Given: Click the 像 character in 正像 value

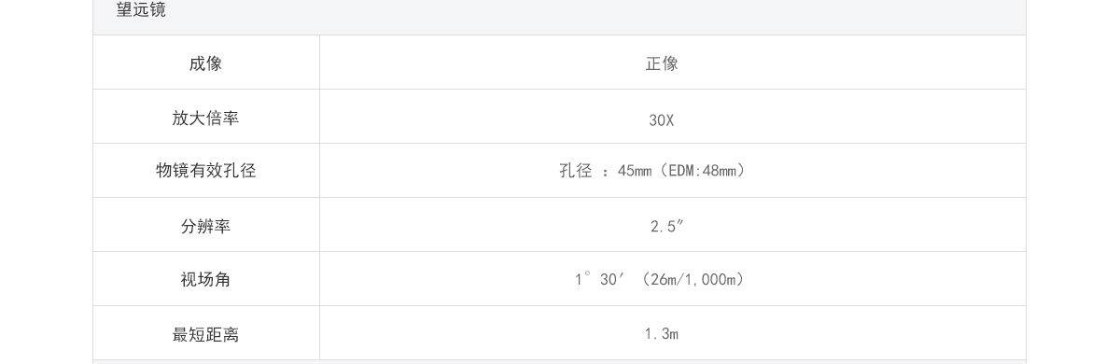Looking at the screenshot, I should click(671, 63).
